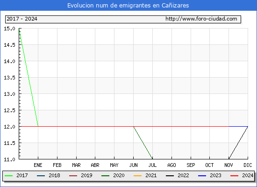
Task: Click the 2024 red legend swatch
Action: tap(235, 176)
